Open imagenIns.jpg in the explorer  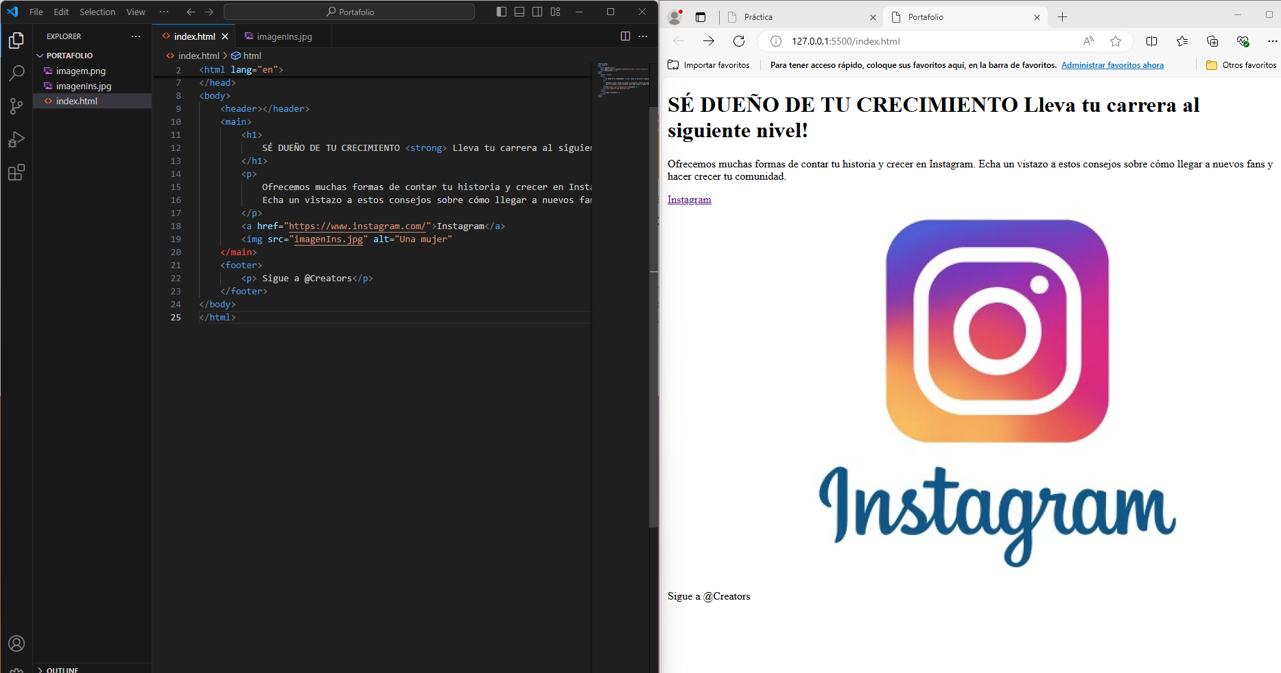click(x=84, y=86)
